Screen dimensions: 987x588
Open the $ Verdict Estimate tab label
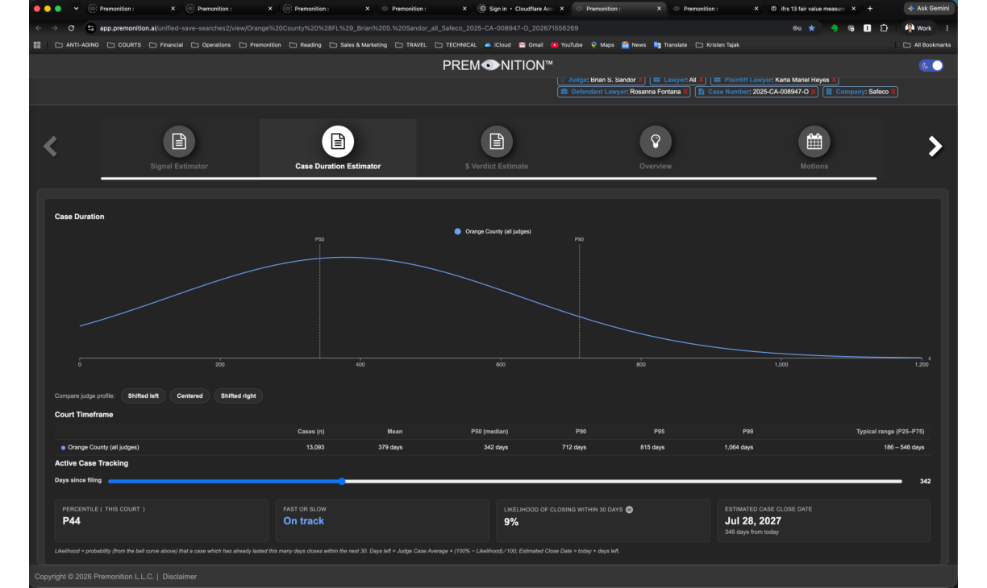click(x=497, y=166)
